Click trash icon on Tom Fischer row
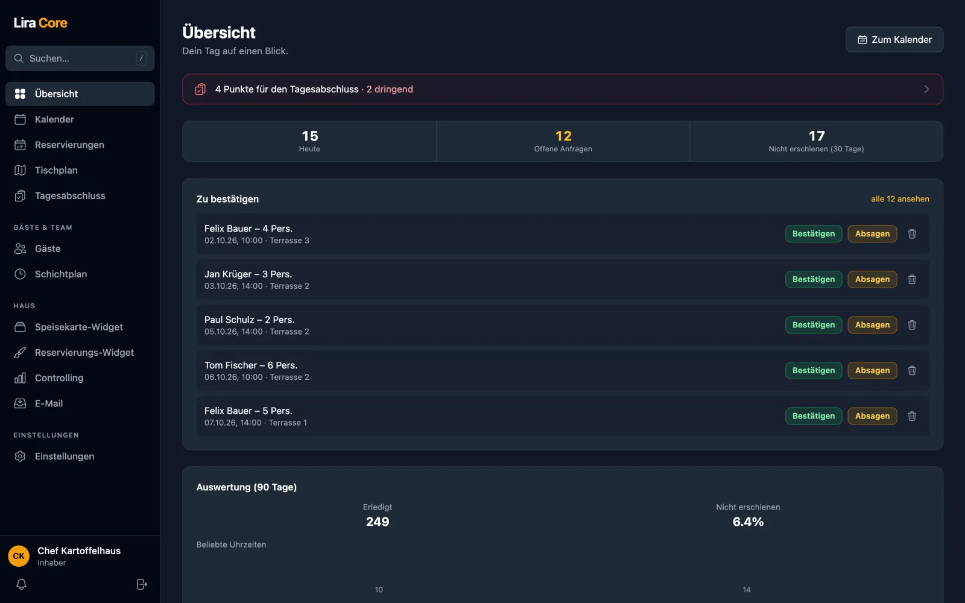This screenshot has width=965, height=603. point(912,370)
